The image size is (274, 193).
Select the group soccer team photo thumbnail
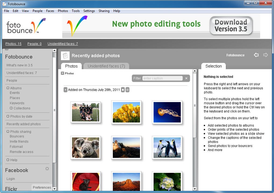pyautogui.click(x=86, y=112)
